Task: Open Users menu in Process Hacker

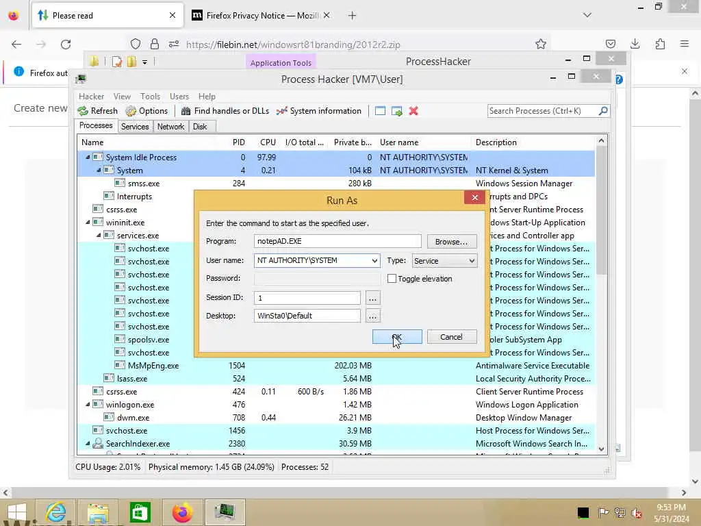Action: click(179, 96)
